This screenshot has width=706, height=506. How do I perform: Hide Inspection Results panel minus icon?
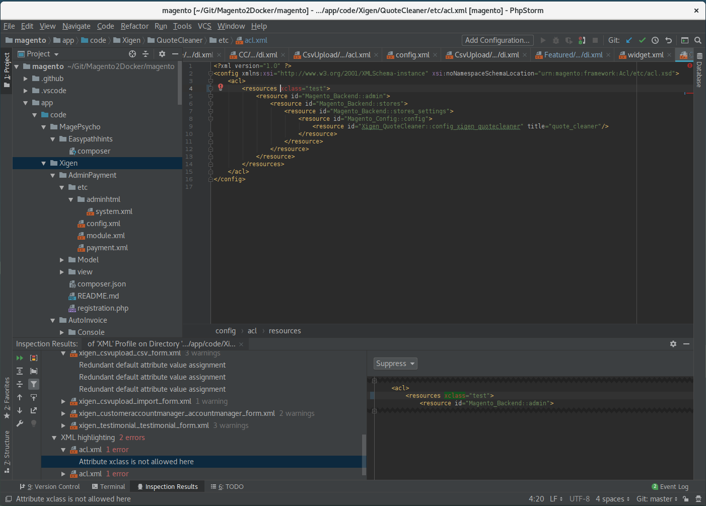tap(686, 344)
